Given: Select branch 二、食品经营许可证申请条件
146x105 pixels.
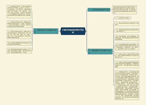Looking at the screenshot, I should tap(46, 31).
